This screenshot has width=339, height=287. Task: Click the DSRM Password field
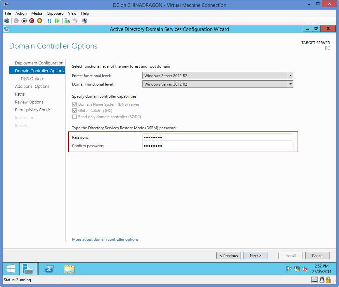pyautogui.click(x=218, y=137)
